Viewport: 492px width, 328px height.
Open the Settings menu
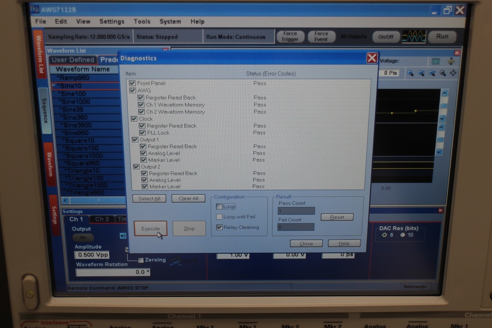(x=112, y=22)
